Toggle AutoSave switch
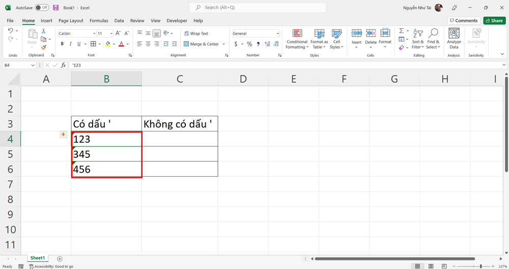 (x=42, y=8)
